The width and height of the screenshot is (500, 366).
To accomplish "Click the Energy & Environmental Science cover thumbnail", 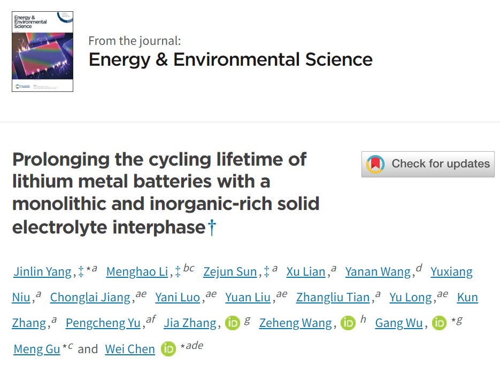I will coord(43,52).
